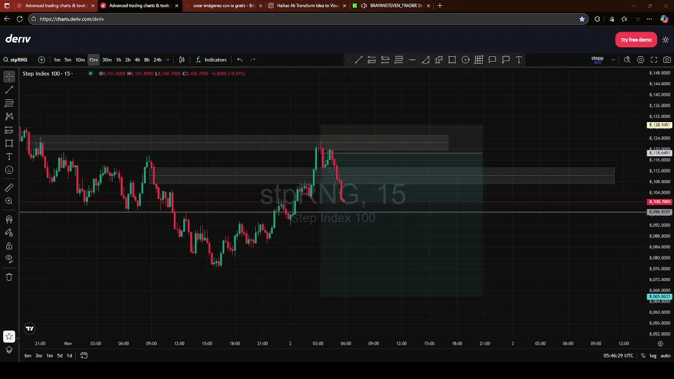This screenshot has height=379, width=674.
Task: Undo the last chart action
Action: [240, 59]
